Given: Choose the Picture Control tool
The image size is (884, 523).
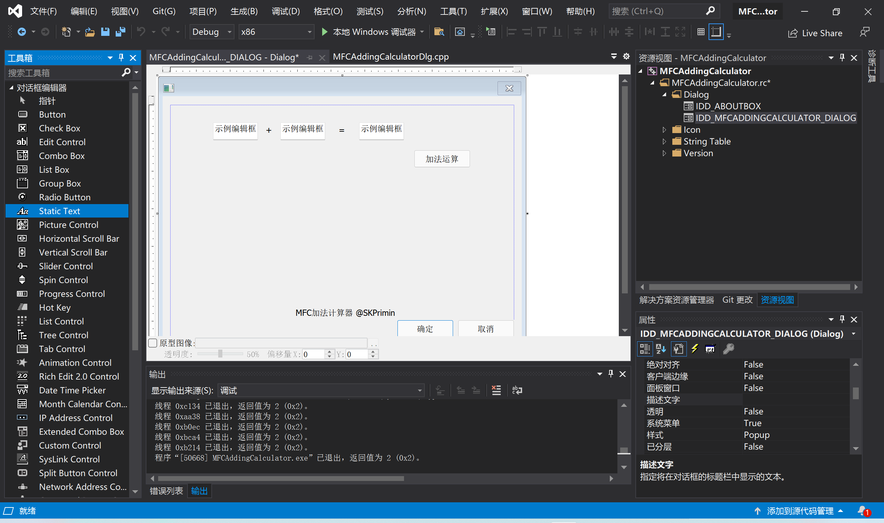Looking at the screenshot, I should [x=68, y=225].
